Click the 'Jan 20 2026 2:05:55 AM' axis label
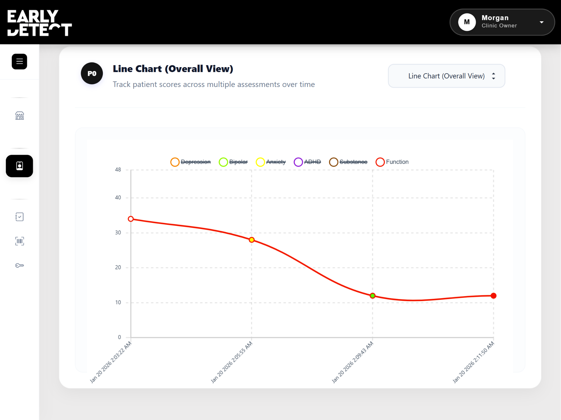 point(231,362)
